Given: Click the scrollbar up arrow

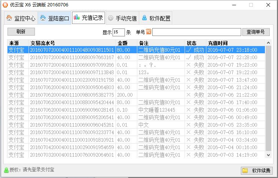Looking at the screenshot, I should 268,42.
